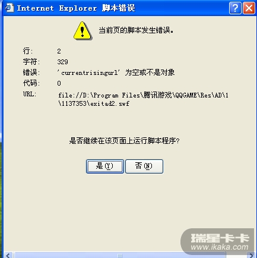
Task: Open the question mark help button
Action: [235, 8]
